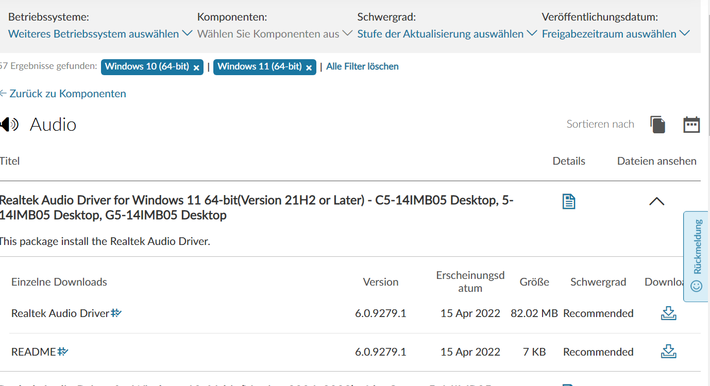Click the document icon for the Realtek driver package
710x386 pixels.
point(568,201)
